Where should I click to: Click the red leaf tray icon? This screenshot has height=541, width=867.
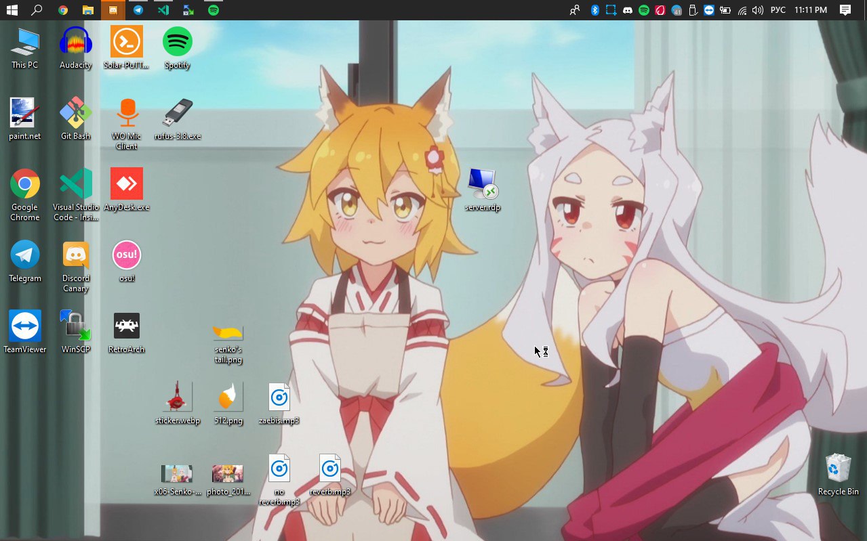pos(660,10)
